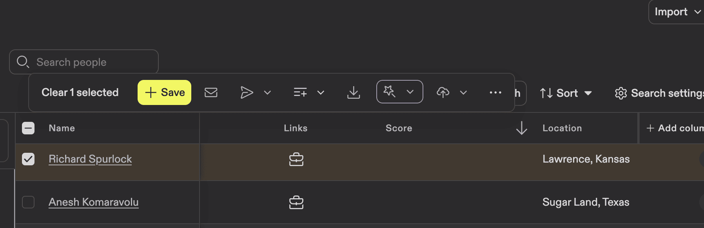The height and width of the screenshot is (228, 704).
Task: Uncheck the Richard Spurlock row checkbox
Action: tap(28, 159)
